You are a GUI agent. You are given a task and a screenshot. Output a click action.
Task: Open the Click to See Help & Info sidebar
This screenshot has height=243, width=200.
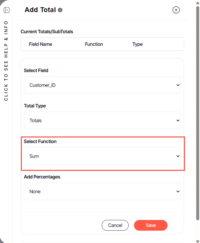[6, 61]
